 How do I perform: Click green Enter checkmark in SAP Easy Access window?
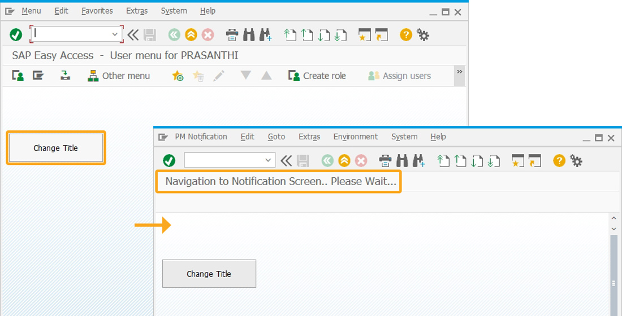click(x=16, y=35)
